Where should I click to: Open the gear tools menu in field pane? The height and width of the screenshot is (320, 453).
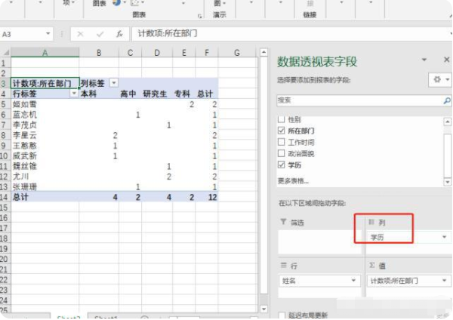pyautogui.click(x=439, y=79)
